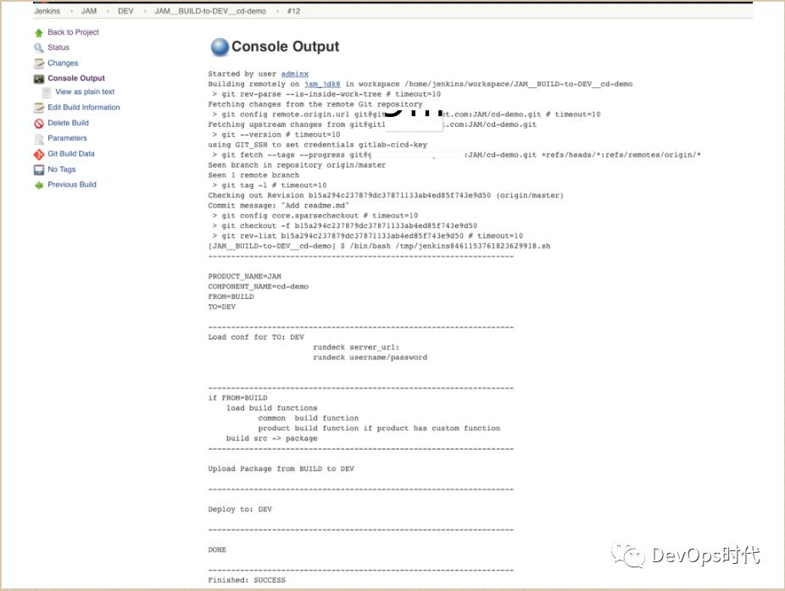Open the Status page link

[x=58, y=47]
